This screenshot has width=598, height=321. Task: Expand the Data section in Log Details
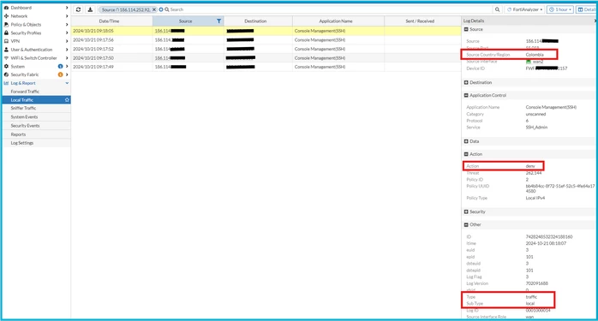click(x=466, y=141)
